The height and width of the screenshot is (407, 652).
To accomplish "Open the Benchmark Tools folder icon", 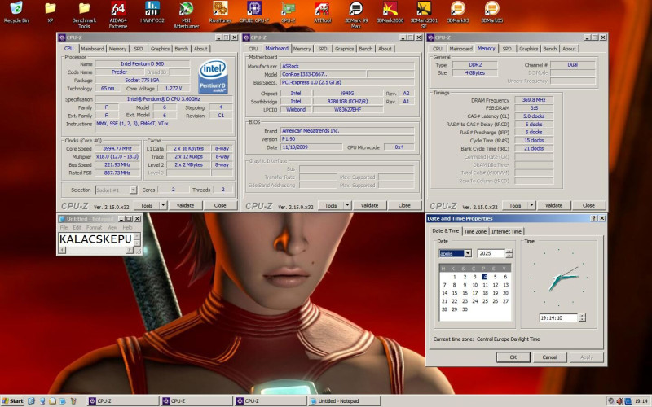I will 84,15.
